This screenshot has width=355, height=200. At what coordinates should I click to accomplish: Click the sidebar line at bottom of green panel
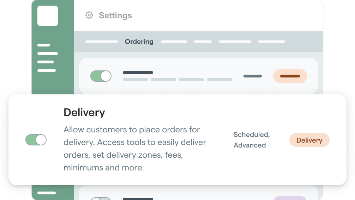tap(47, 193)
